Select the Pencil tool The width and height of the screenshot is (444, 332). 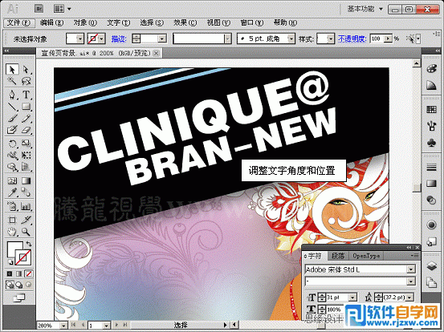click(26, 118)
